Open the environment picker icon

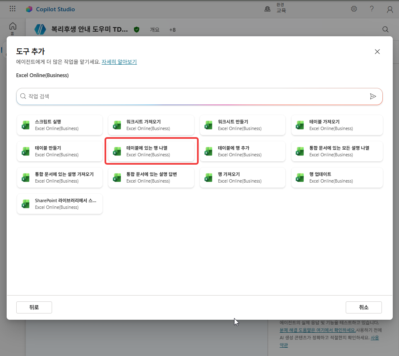click(x=267, y=9)
